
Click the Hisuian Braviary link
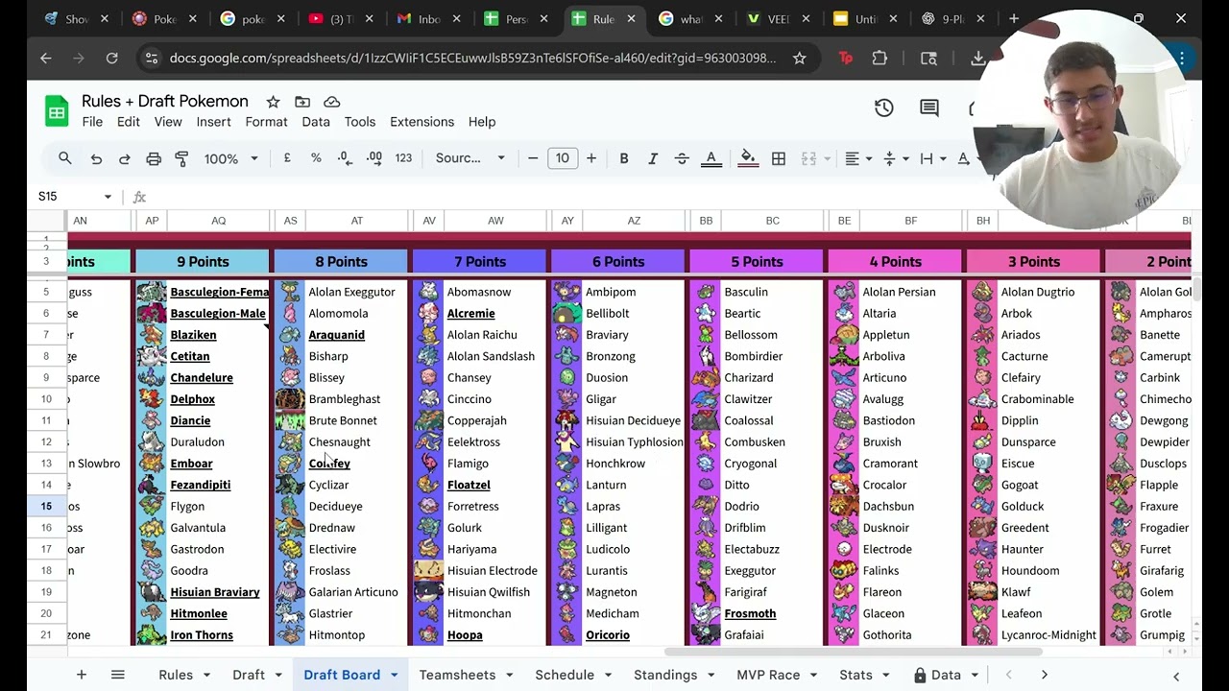click(x=215, y=592)
